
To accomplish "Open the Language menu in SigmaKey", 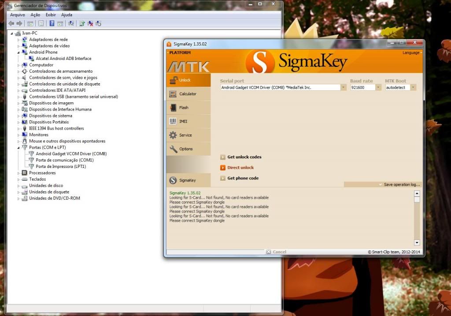I will [x=412, y=53].
